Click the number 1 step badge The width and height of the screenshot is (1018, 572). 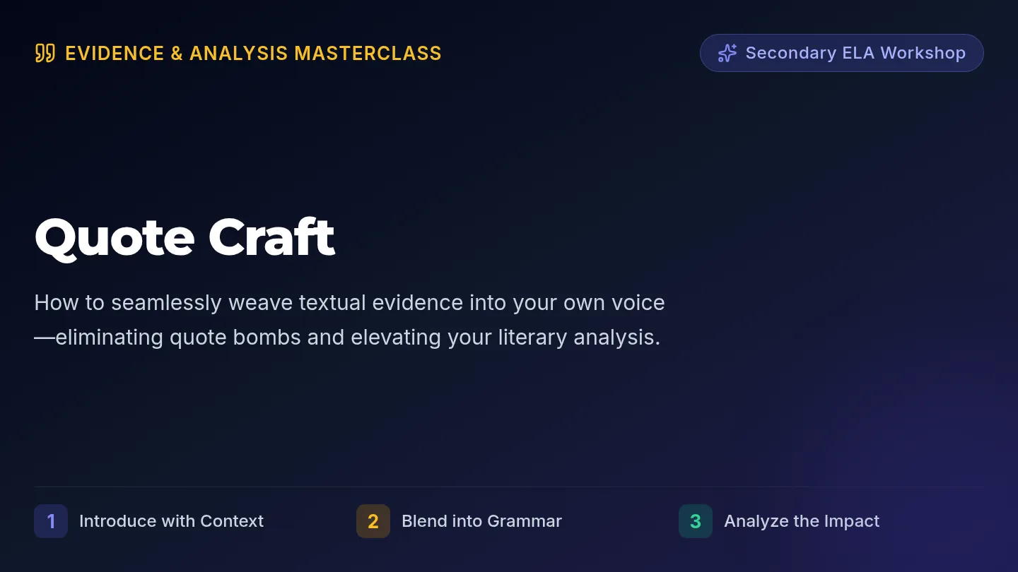(51, 521)
